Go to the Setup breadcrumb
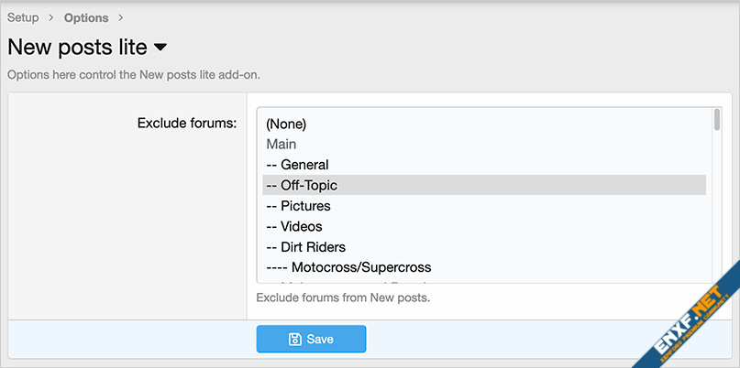 pyautogui.click(x=23, y=18)
